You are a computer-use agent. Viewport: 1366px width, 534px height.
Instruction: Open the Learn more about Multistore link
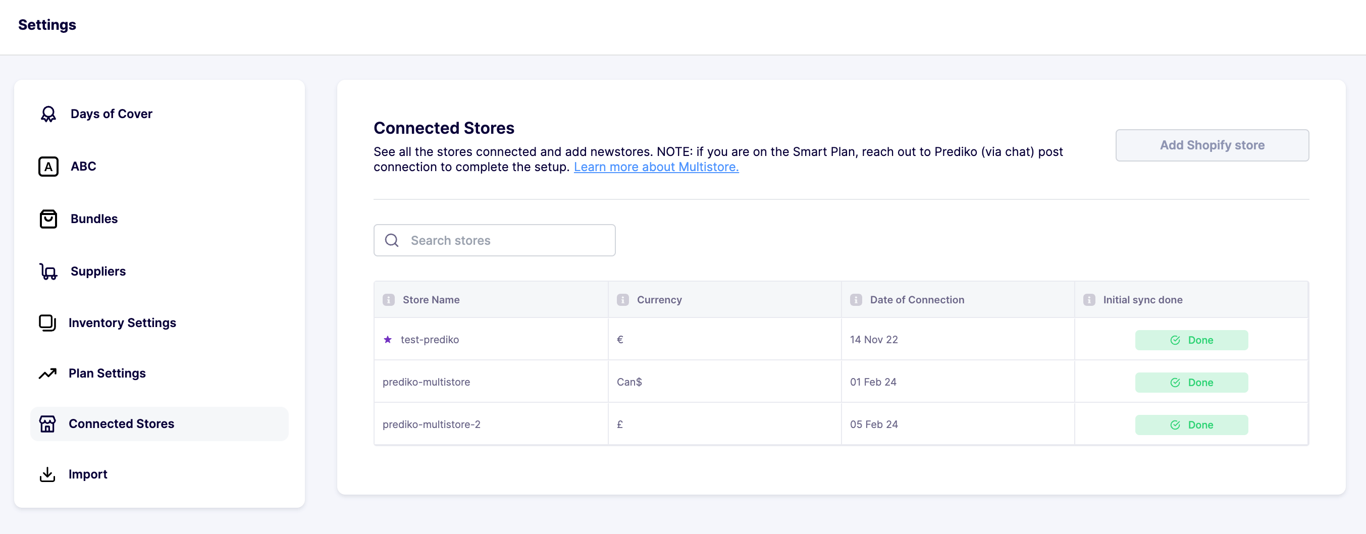pyautogui.click(x=656, y=167)
